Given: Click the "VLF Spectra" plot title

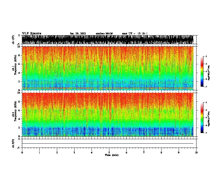Looking at the screenshot, I should (32, 34).
